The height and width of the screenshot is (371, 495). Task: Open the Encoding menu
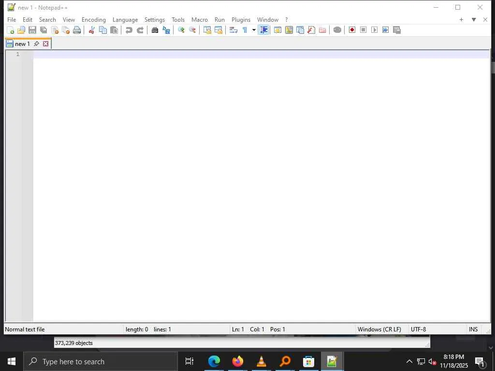[93, 19]
